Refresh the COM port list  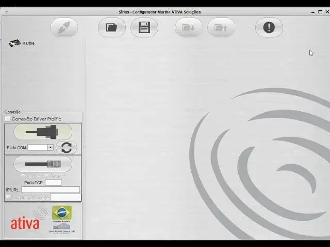coord(67,148)
